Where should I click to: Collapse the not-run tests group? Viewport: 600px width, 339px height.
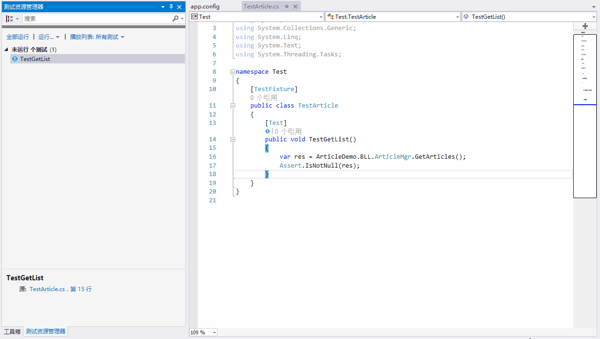7,49
